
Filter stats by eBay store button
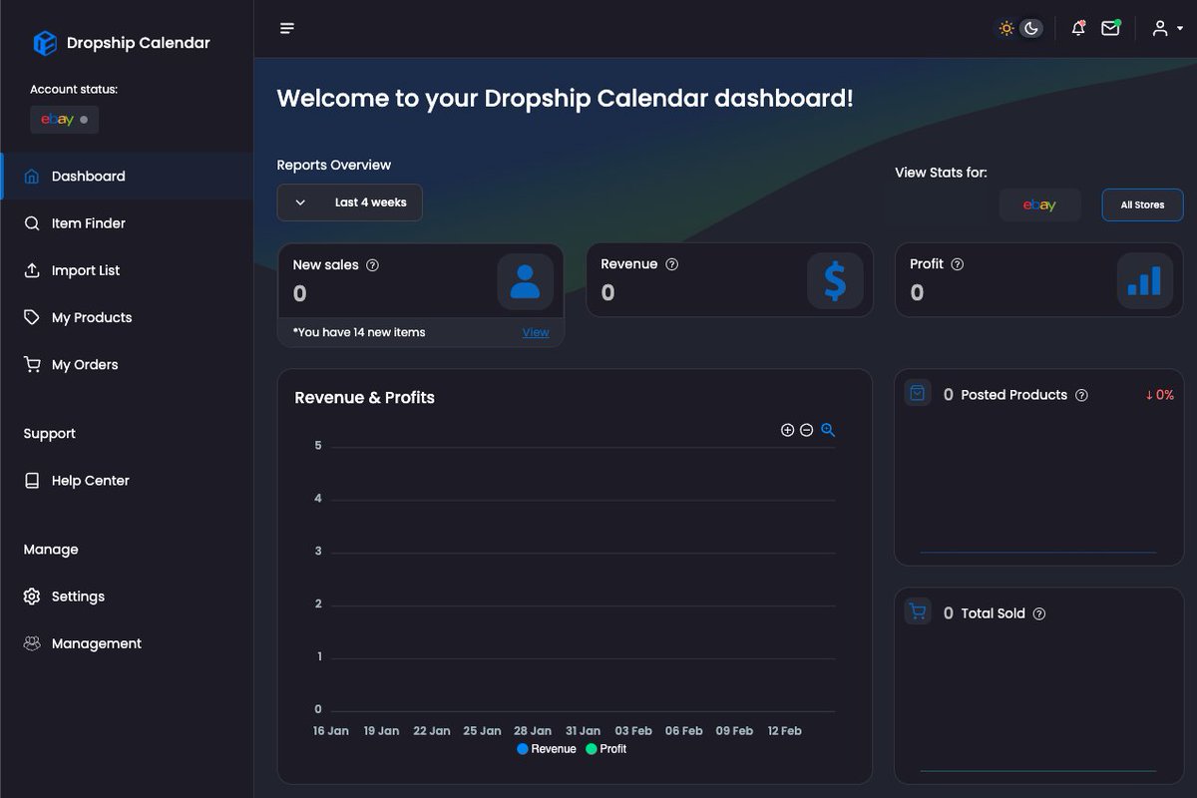1039,204
